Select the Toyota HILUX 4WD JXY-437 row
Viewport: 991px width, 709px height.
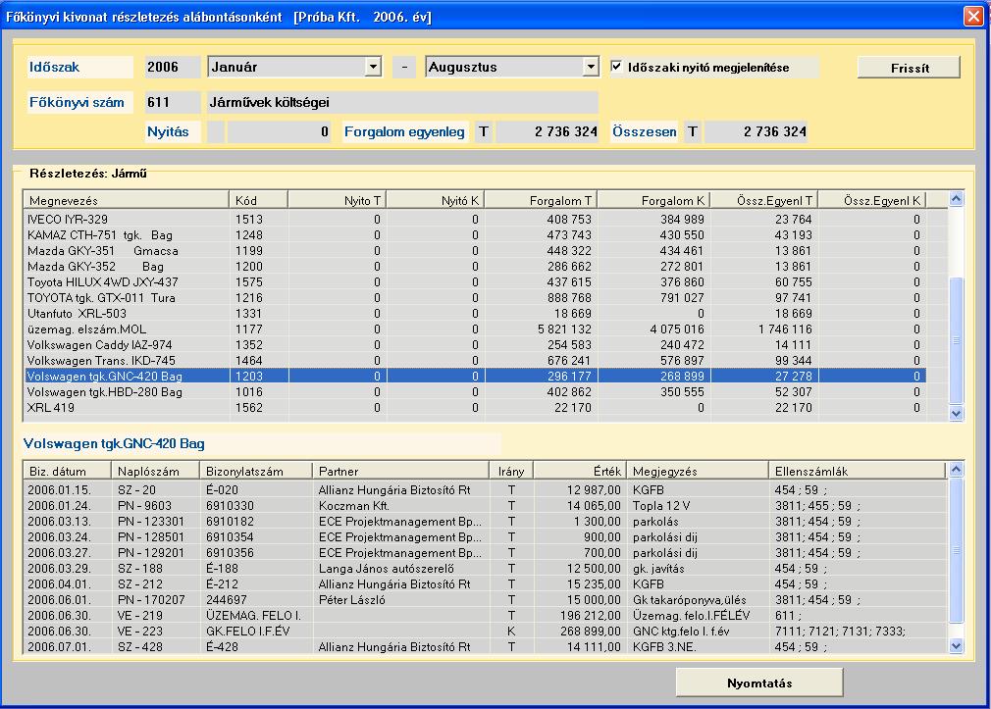[x=126, y=282]
